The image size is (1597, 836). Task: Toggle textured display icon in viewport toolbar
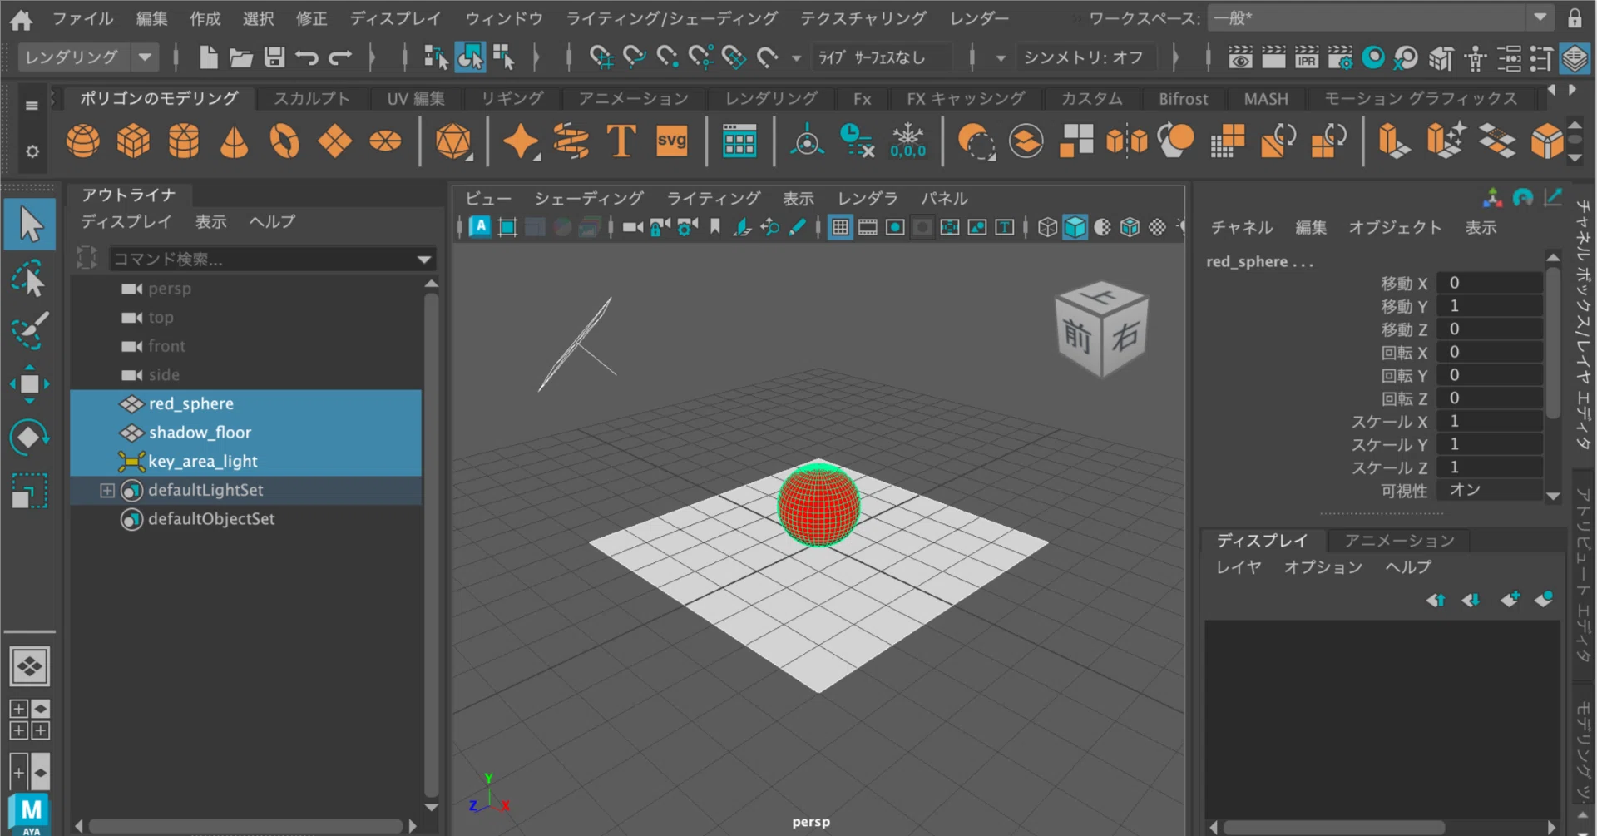1156,227
